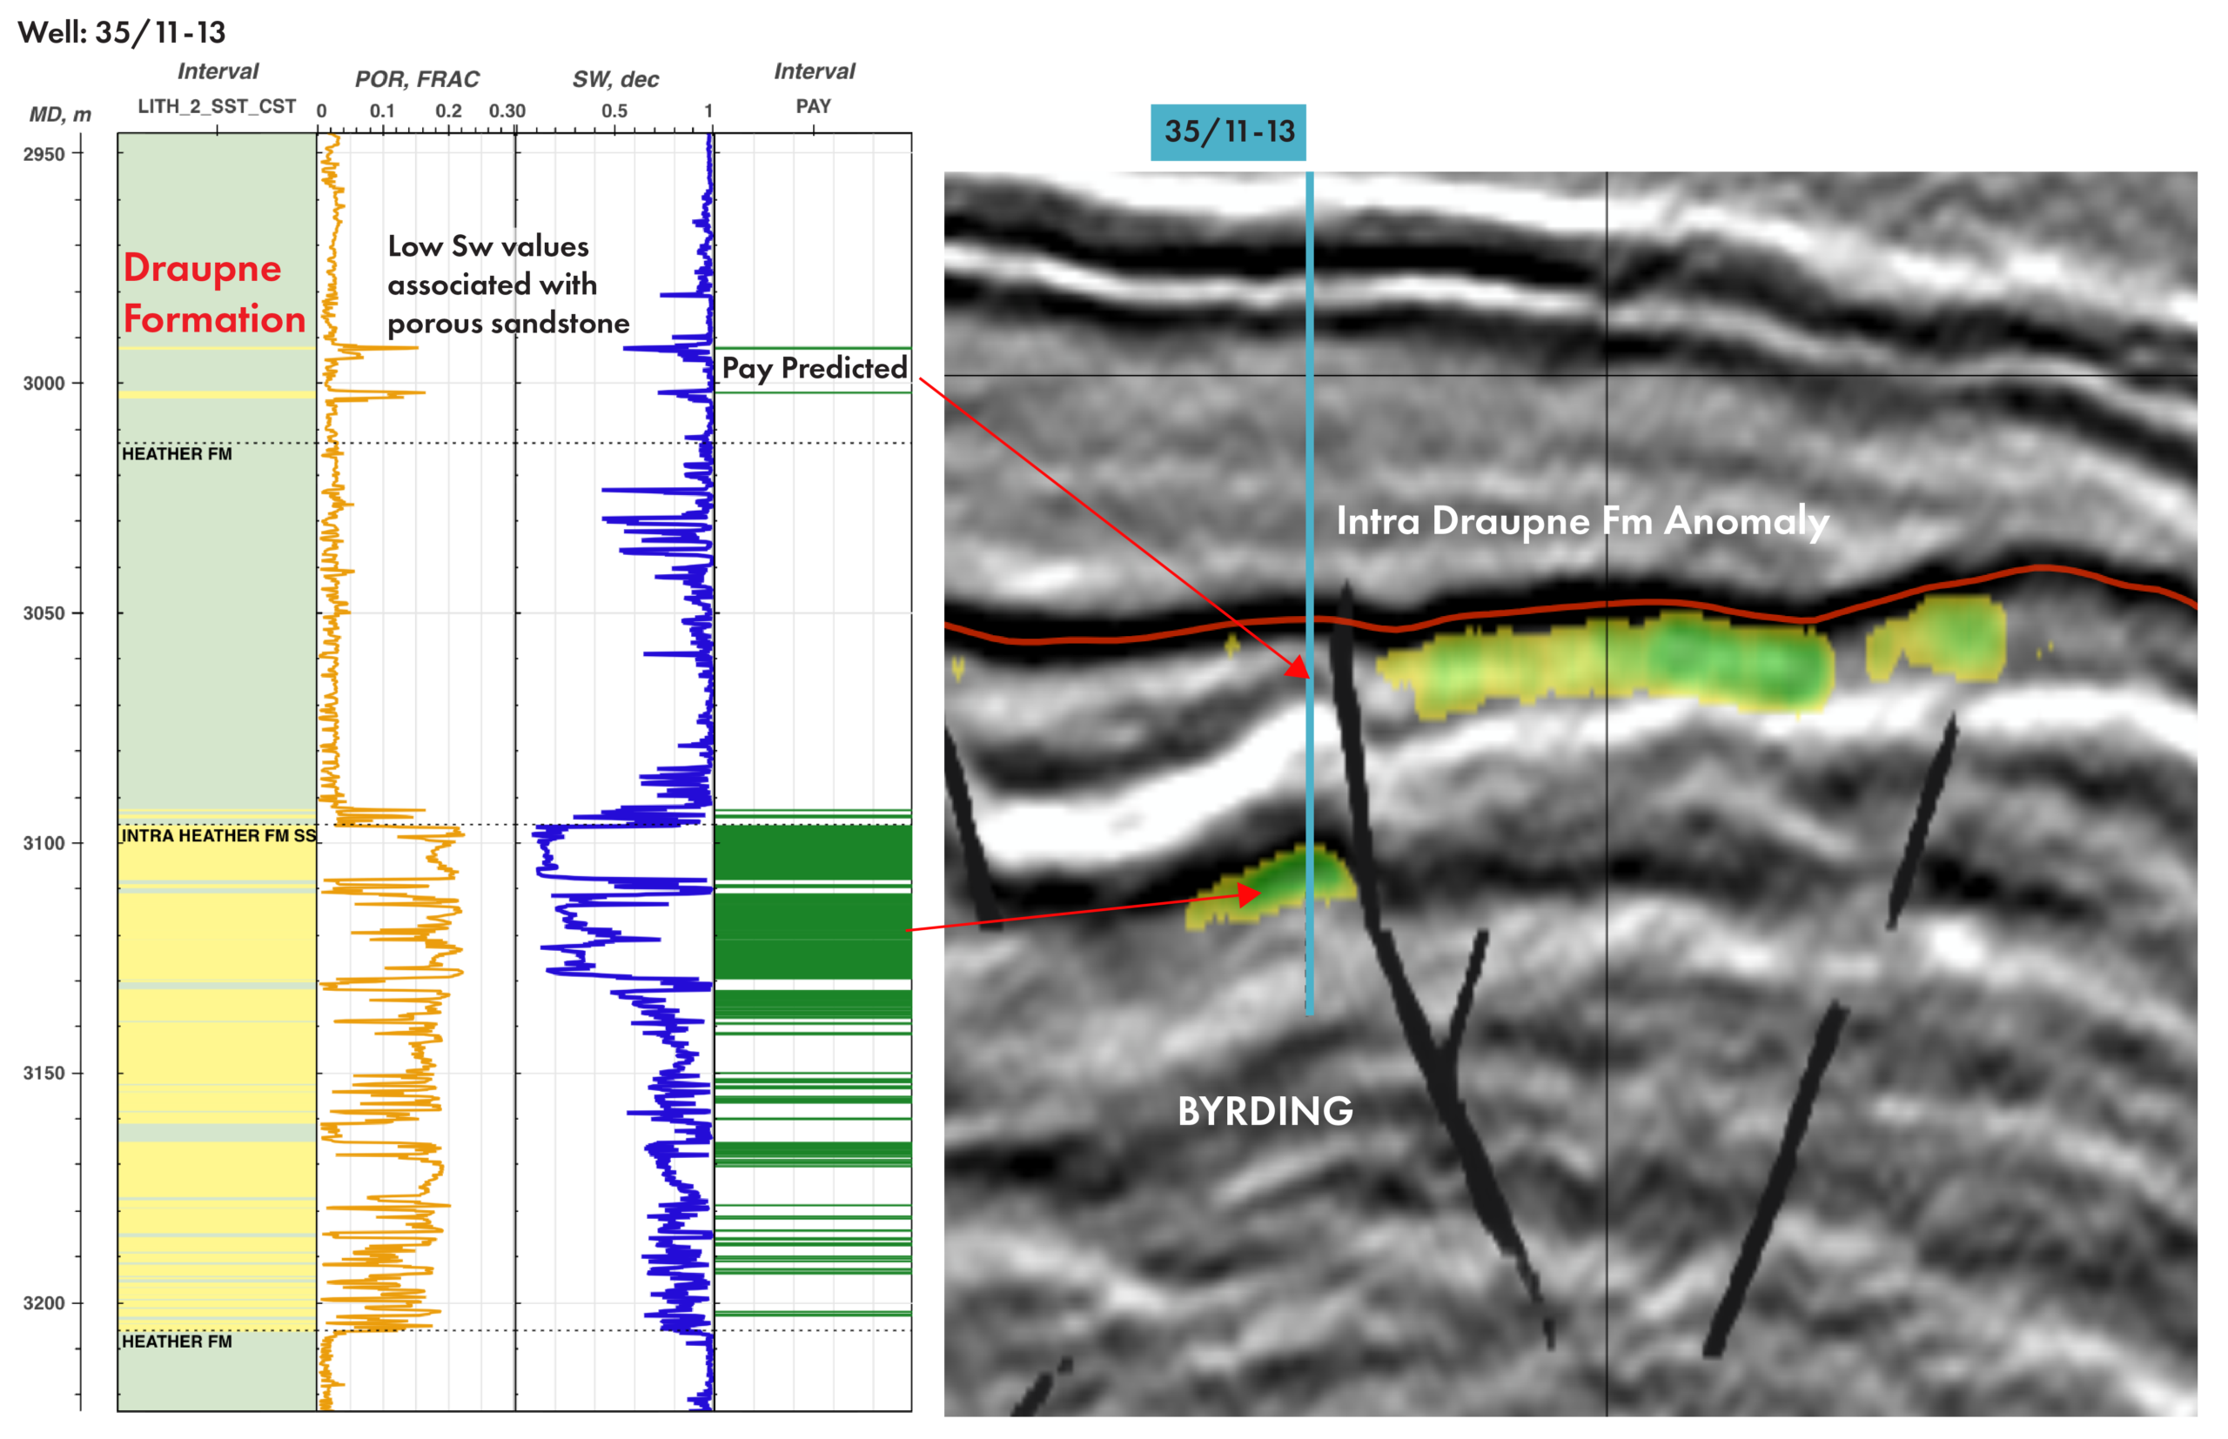
Task: Click the INTRA HEATHER FM SS marker label
Action: 218,835
